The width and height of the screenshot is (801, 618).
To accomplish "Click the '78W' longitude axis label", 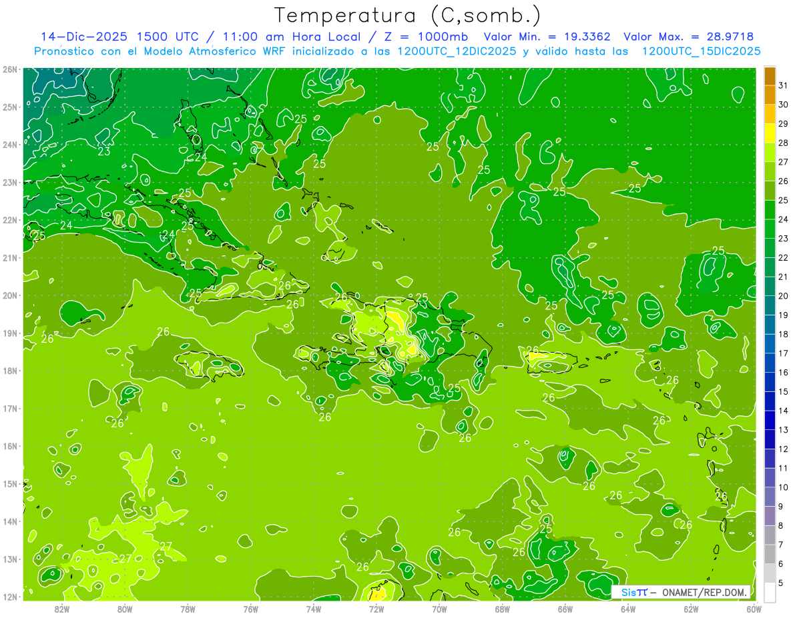I will point(188,609).
